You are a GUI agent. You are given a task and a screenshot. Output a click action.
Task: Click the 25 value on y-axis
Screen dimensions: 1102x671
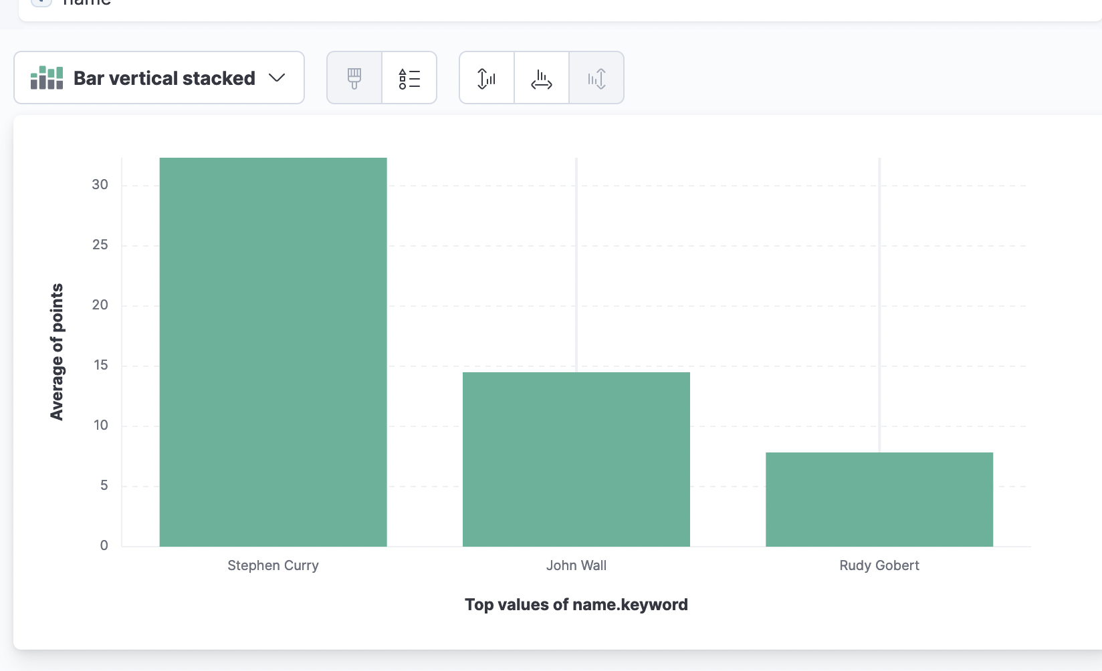[x=100, y=245]
